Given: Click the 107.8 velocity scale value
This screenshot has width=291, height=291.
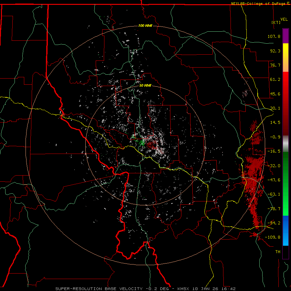Looking at the screenshot, I should click(274, 36).
